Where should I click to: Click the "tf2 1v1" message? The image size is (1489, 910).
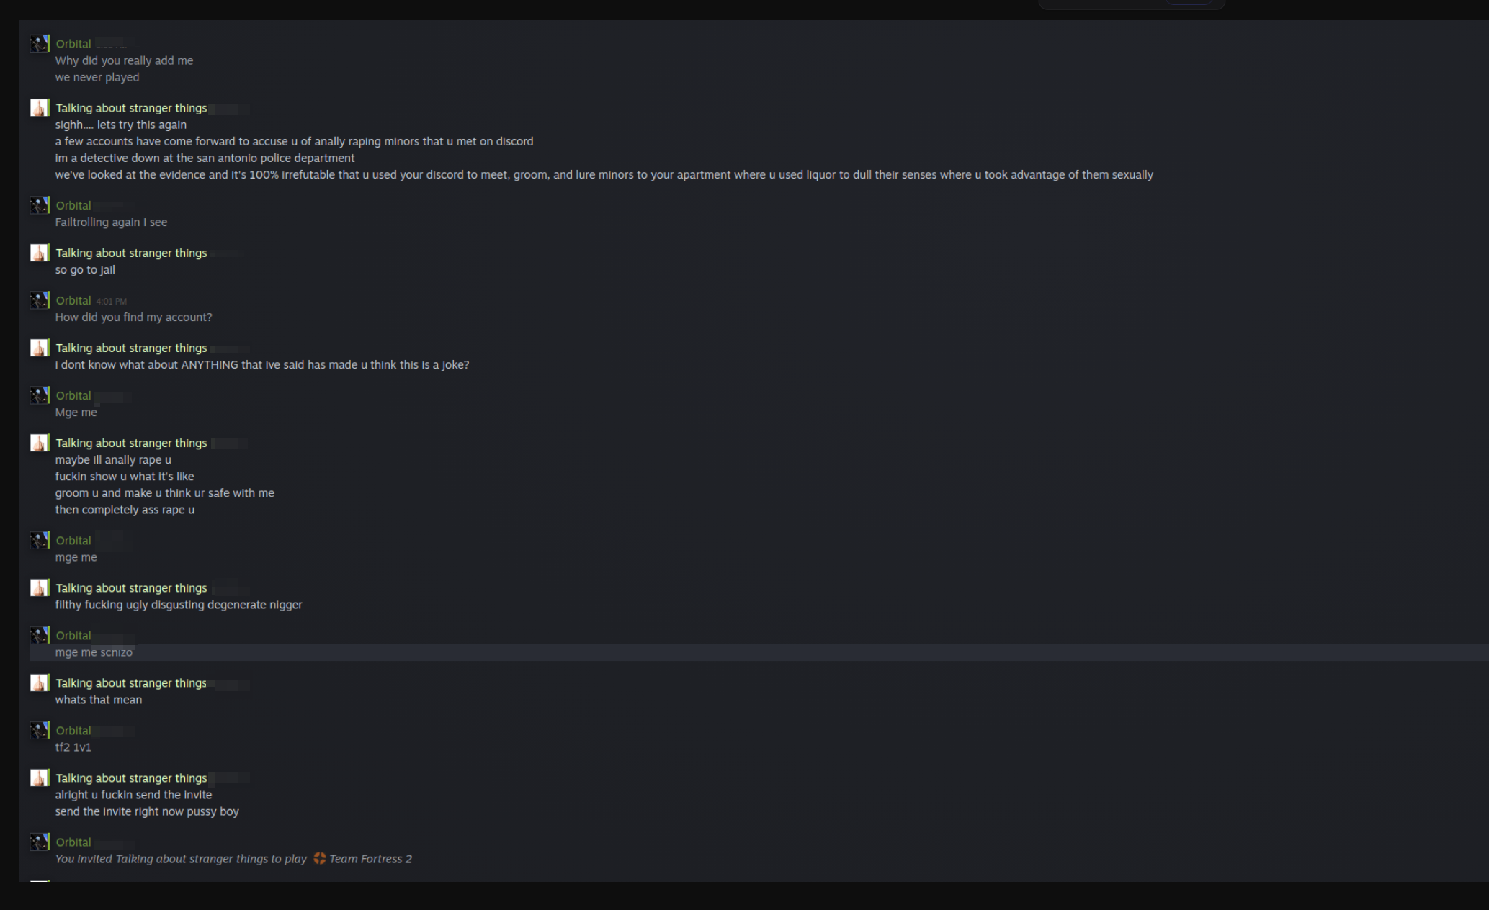73,747
